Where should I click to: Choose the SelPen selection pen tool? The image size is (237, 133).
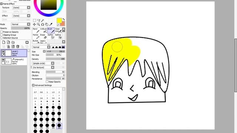click(x=51, y=36)
